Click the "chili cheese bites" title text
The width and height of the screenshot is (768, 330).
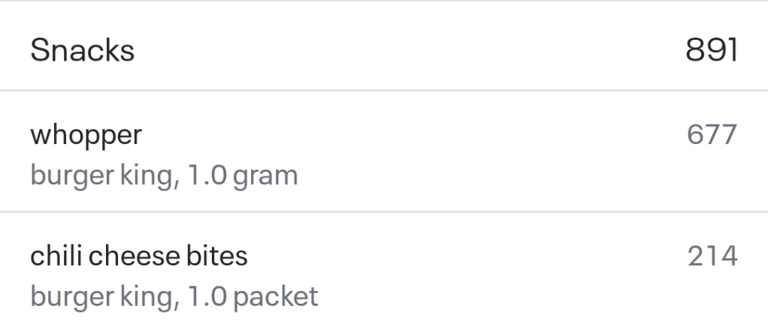(x=138, y=256)
